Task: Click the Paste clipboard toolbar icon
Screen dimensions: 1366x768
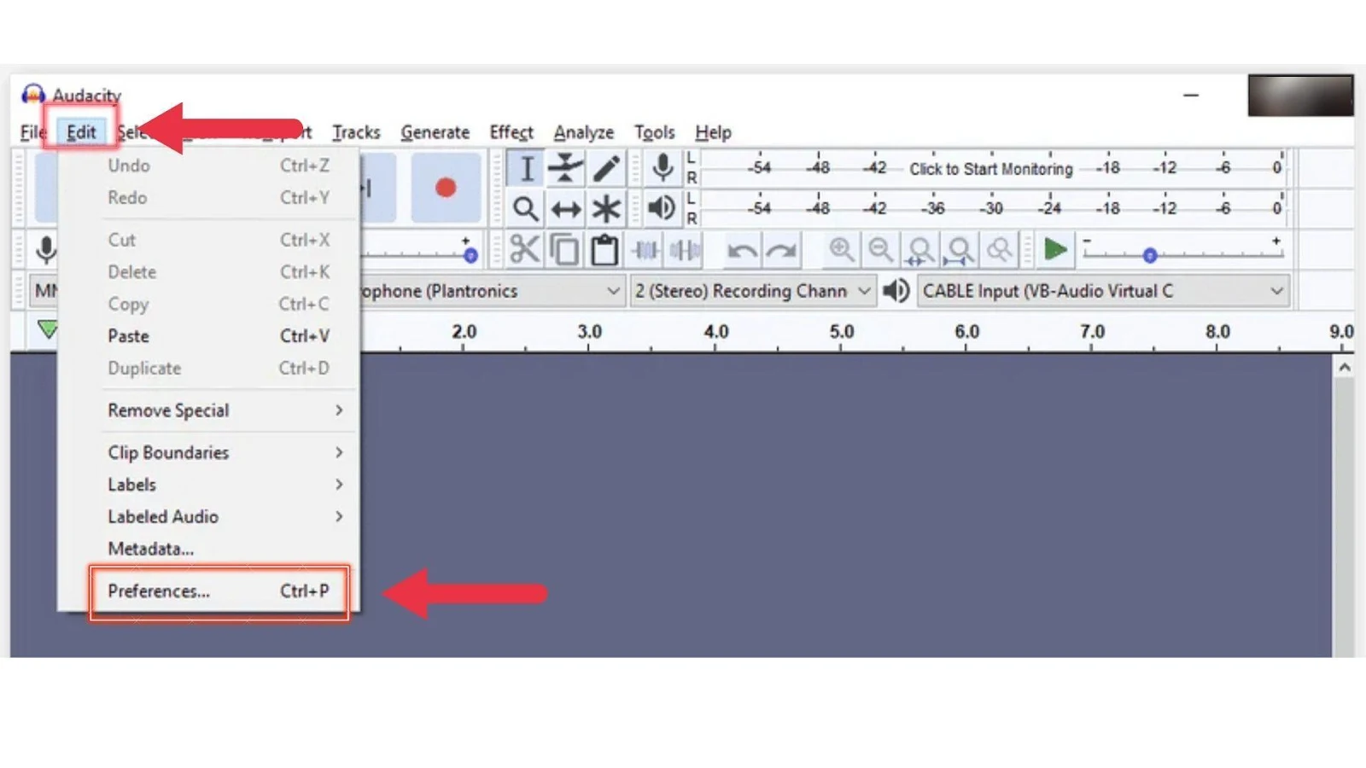Action: click(x=604, y=250)
